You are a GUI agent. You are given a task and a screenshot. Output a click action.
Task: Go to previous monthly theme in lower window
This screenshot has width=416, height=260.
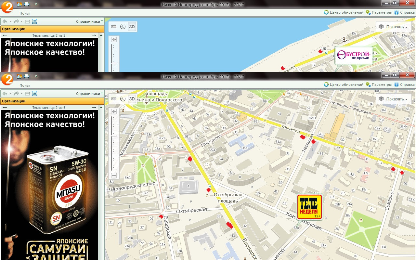pyautogui.click(x=5, y=108)
